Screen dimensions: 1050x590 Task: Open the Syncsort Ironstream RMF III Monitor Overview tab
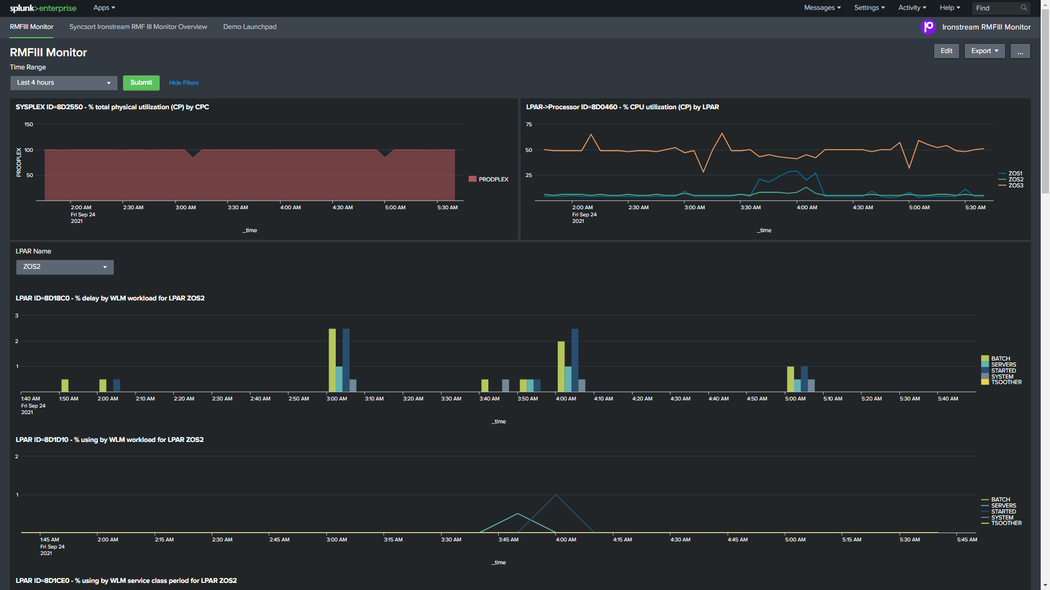[x=138, y=26]
